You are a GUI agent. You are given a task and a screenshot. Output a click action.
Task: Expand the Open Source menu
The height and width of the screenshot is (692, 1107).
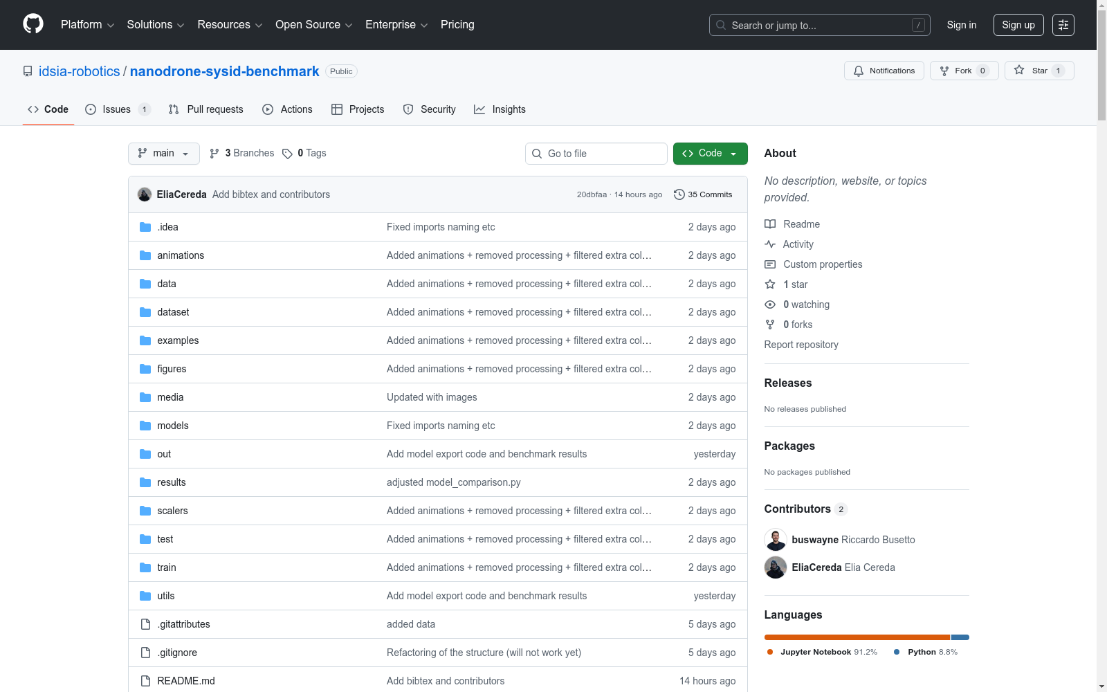click(314, 25)
